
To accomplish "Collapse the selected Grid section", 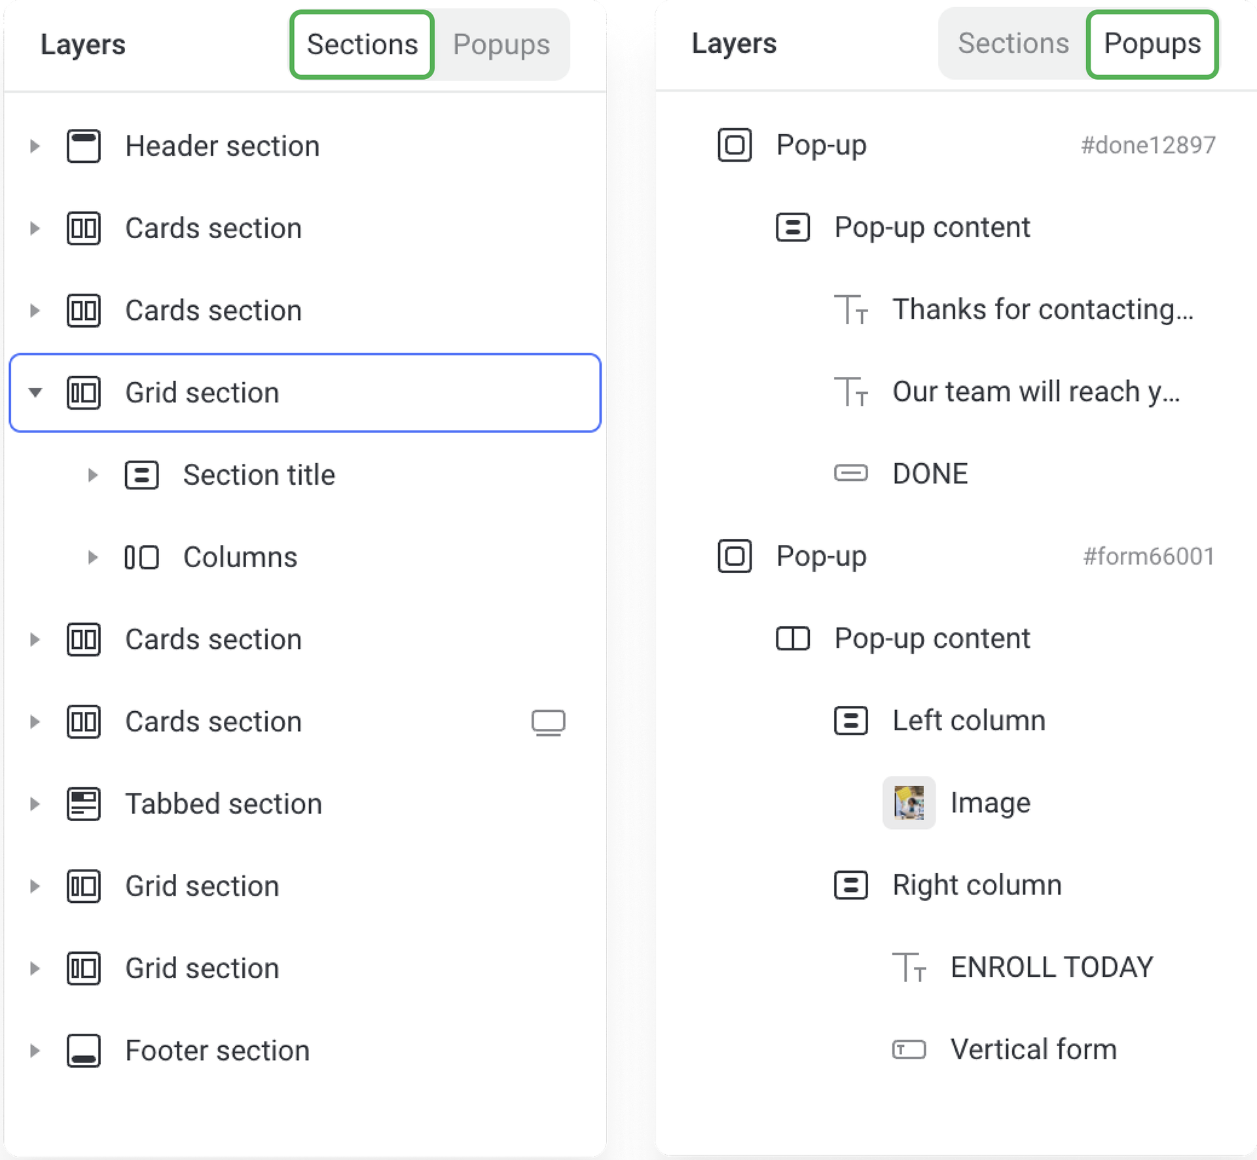I will tap(35, 393).
